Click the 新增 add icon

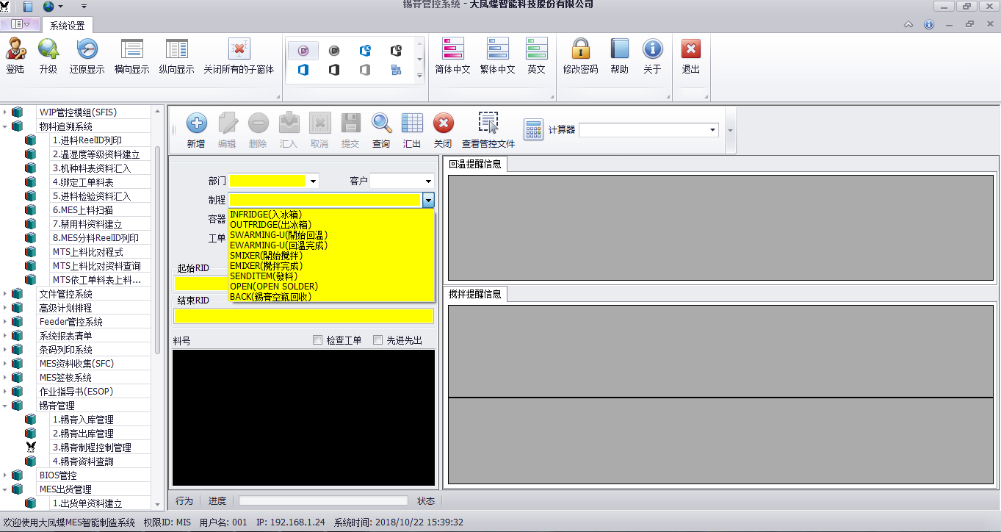(196, 123)
